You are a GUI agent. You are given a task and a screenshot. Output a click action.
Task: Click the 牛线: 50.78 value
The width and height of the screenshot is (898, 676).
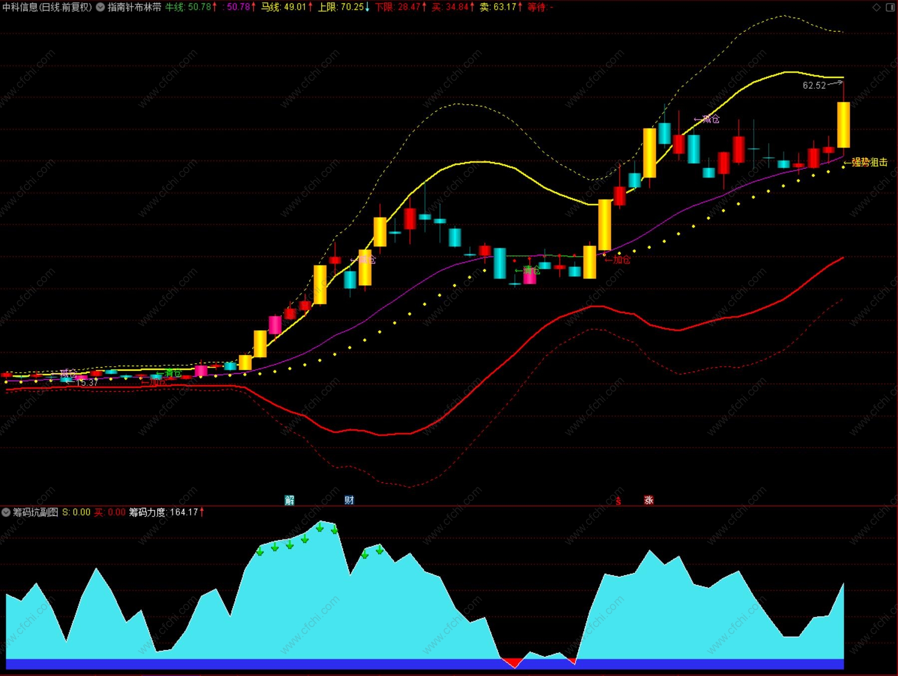tap(191, 7)
